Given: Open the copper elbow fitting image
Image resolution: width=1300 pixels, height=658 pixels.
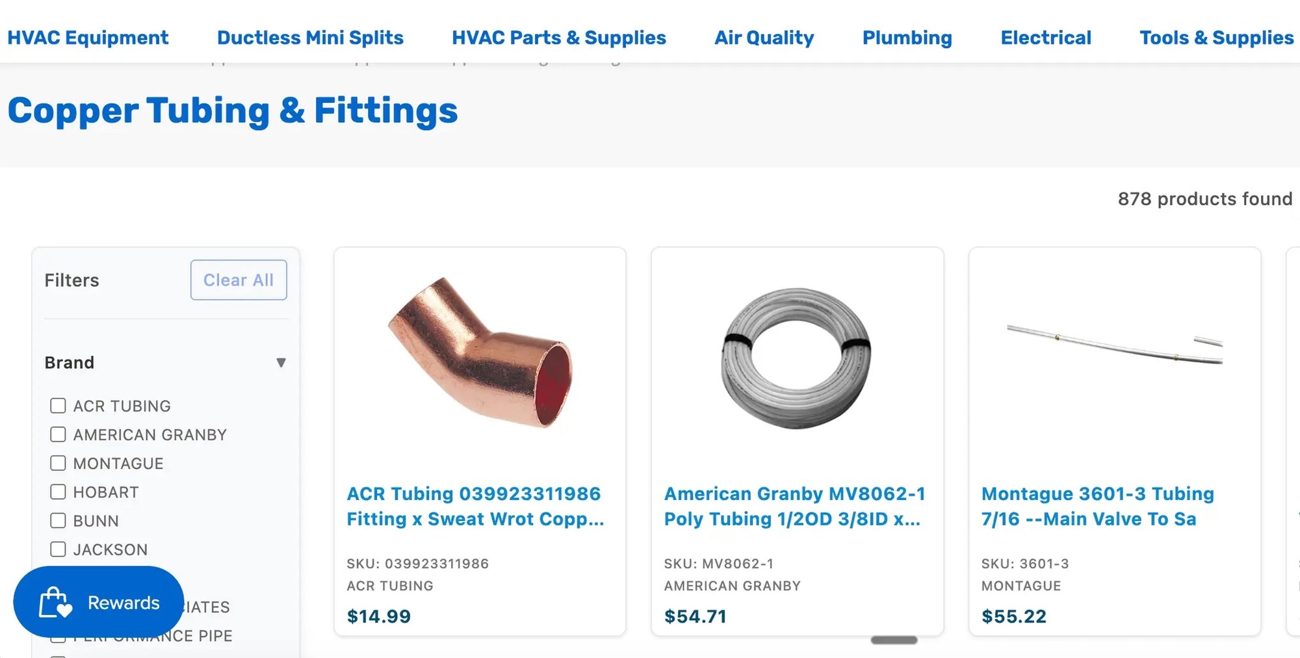Looking at the screenshot, I should 480,354.
